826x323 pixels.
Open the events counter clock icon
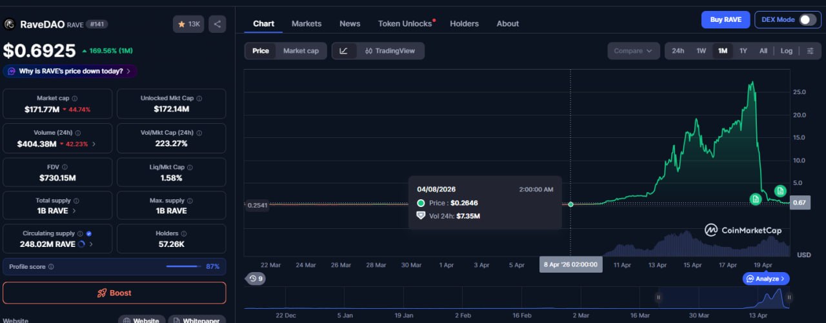point(256,279)
